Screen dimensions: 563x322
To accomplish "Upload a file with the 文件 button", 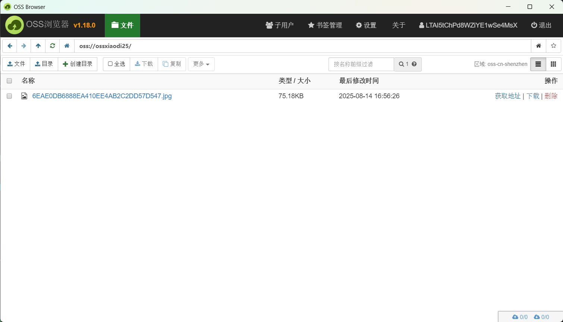I will 16,64.
